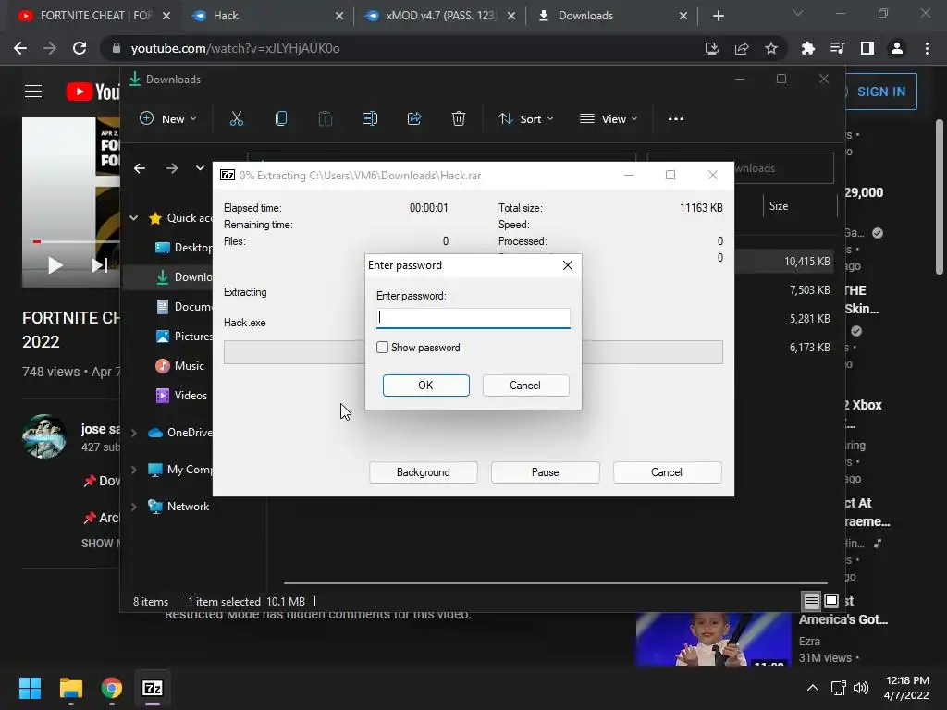Open the See more ellipsis menu
The width and height of the screenshot is (947, 710).
676,119
